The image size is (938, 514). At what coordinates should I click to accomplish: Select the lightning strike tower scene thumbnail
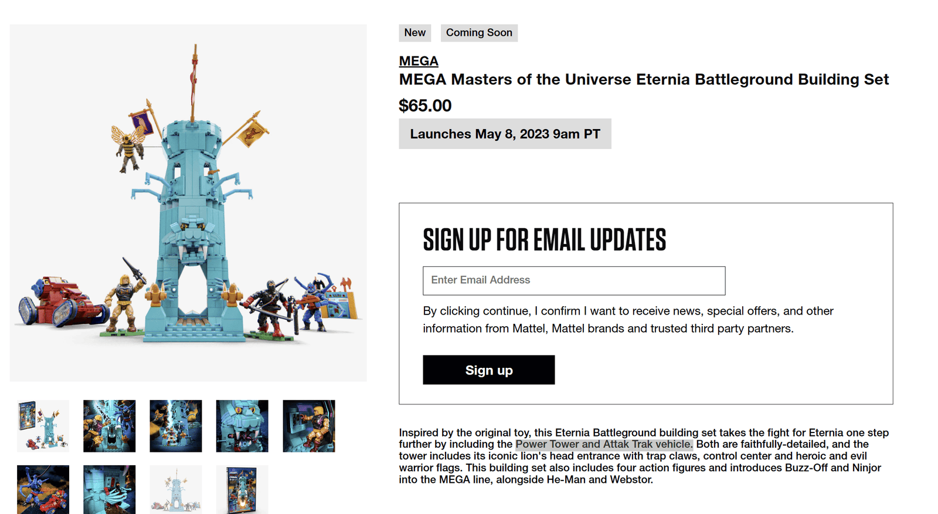pyautogui.click(x=176, y=427)
